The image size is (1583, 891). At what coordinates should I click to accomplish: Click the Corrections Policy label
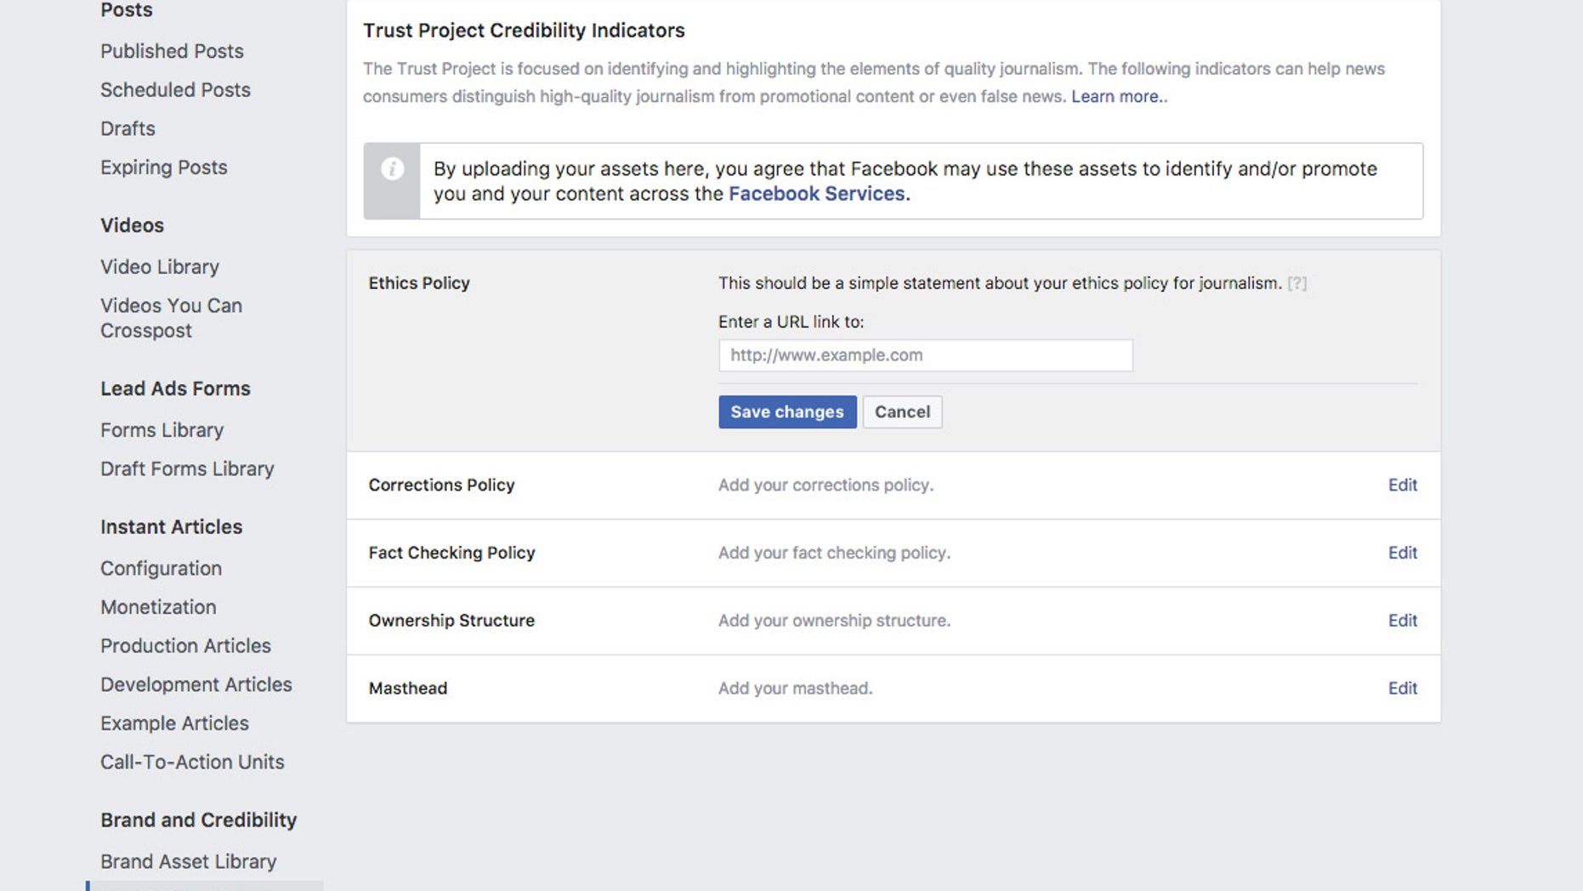click(441, 485)
